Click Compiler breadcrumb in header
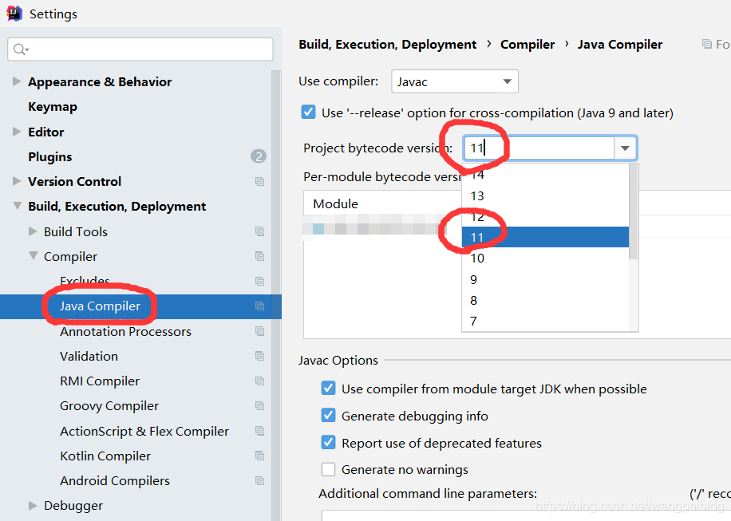 point(528,44)
